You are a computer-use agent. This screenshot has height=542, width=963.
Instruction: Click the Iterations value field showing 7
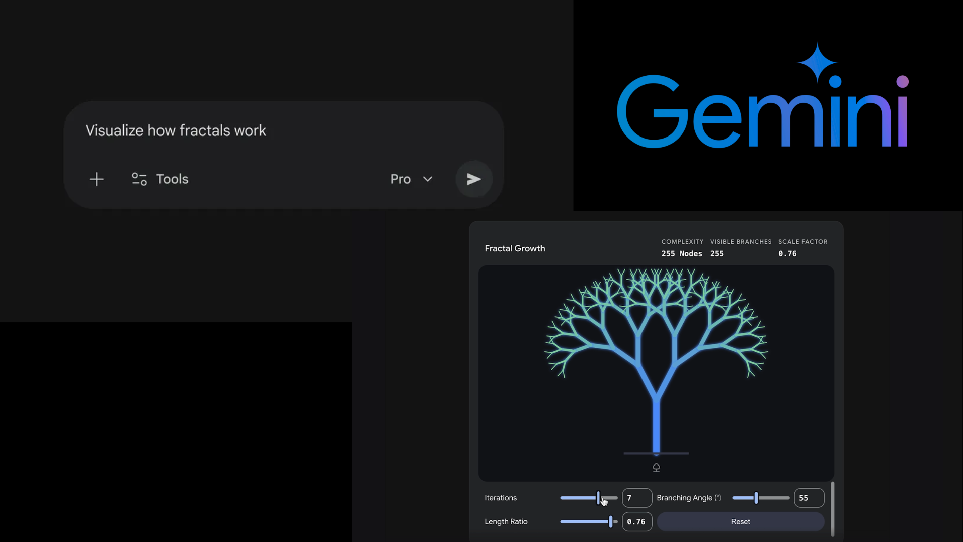(x=637, y=498)
